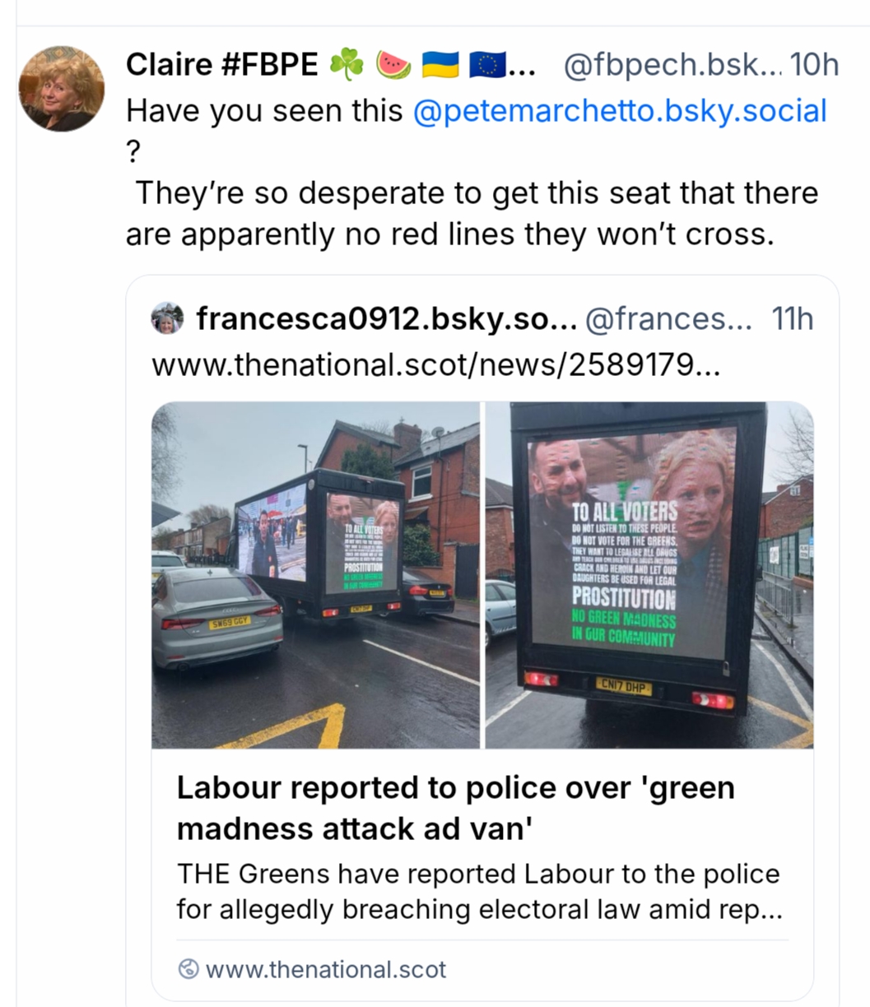
Task: Open the 'Labour reported to police' headline
Action: (455, 808)
